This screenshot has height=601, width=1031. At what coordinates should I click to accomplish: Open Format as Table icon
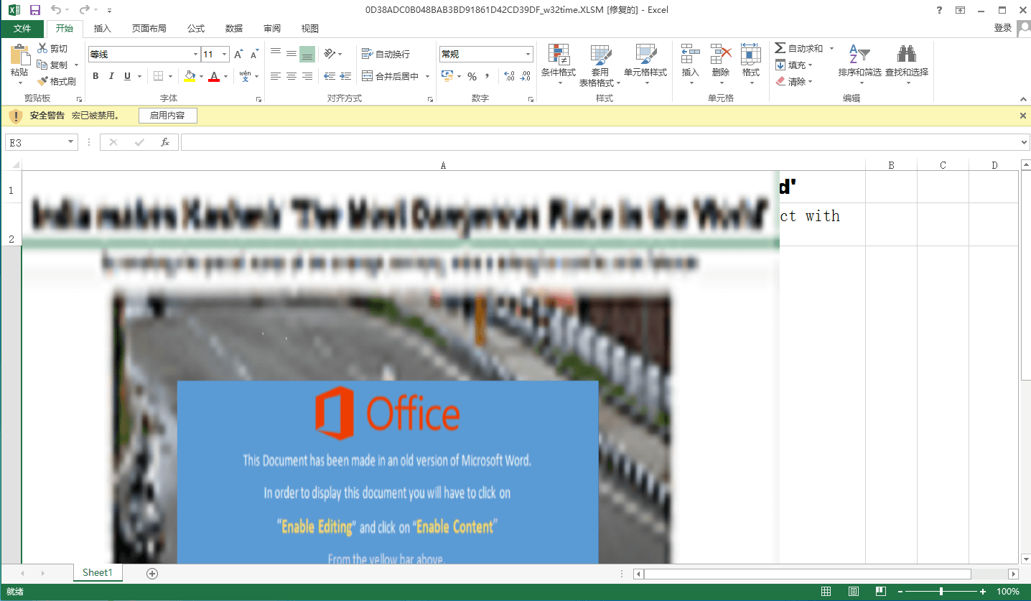click(600, 55)
